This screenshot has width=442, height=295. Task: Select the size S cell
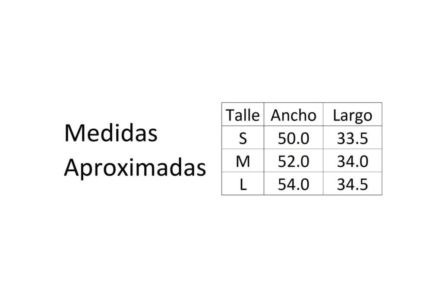(243, 138)
